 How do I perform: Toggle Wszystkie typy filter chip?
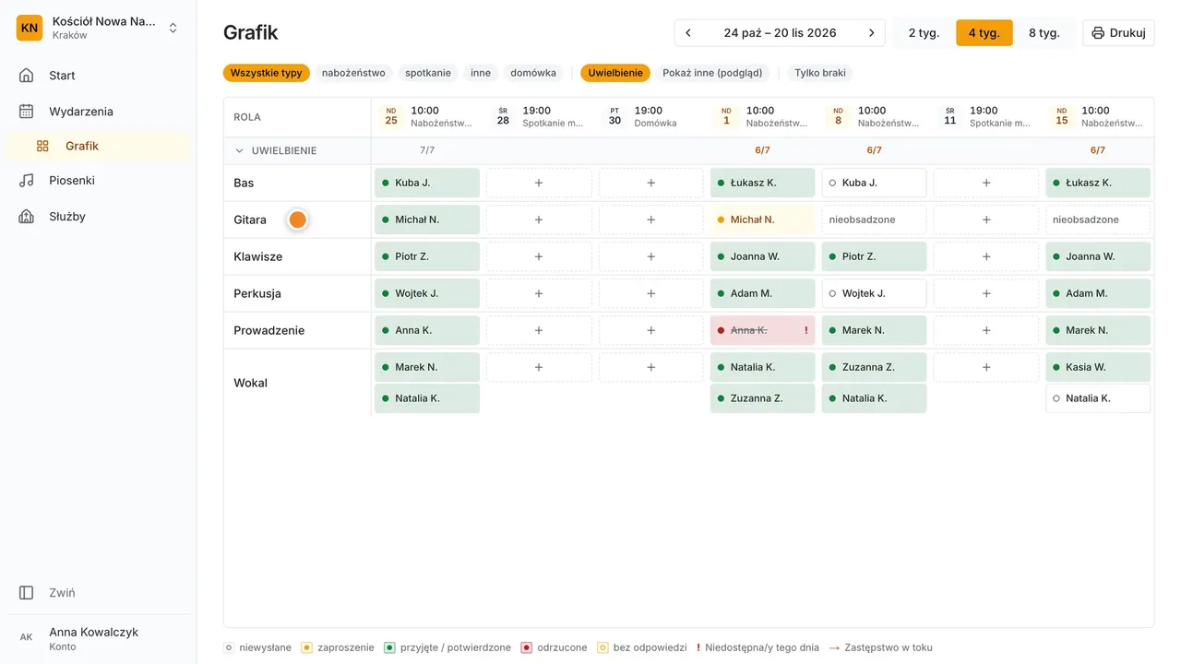coord(266,73)
